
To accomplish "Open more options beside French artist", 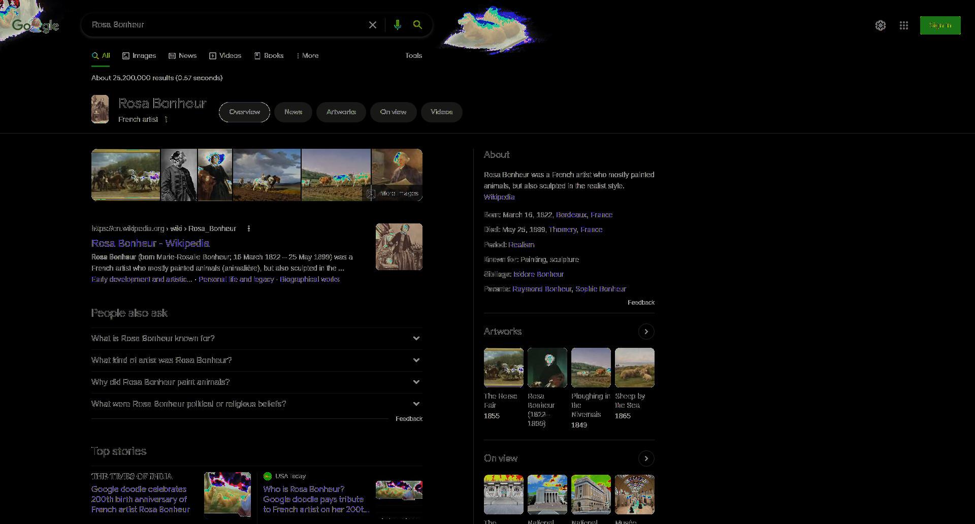I will point(166,119).
